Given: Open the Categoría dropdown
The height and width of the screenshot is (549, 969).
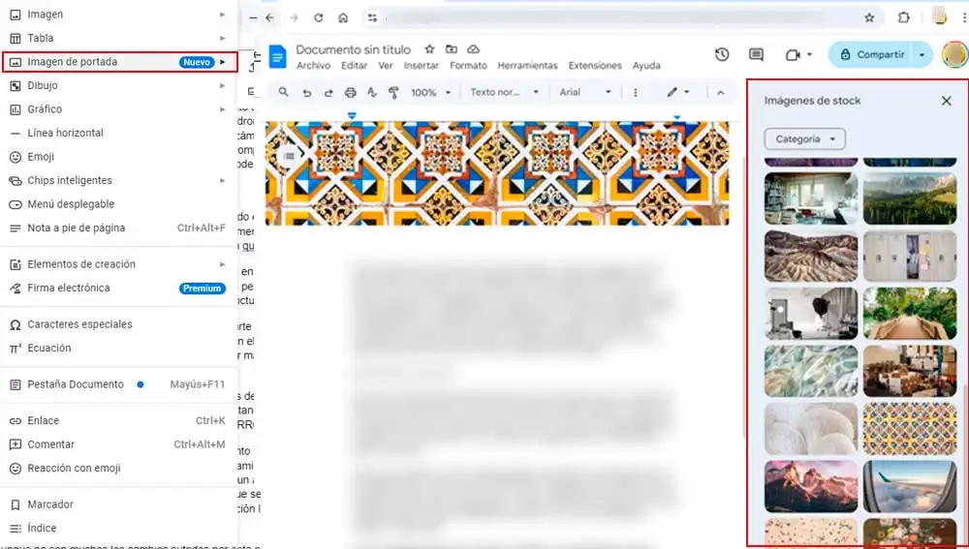Looking at the screenshot, I should coord(804,139).
